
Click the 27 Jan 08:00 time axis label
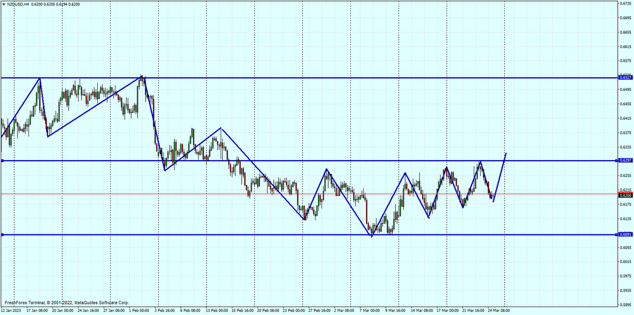pos(114,311)
